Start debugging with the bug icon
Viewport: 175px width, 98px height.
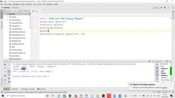pos(165,8)
